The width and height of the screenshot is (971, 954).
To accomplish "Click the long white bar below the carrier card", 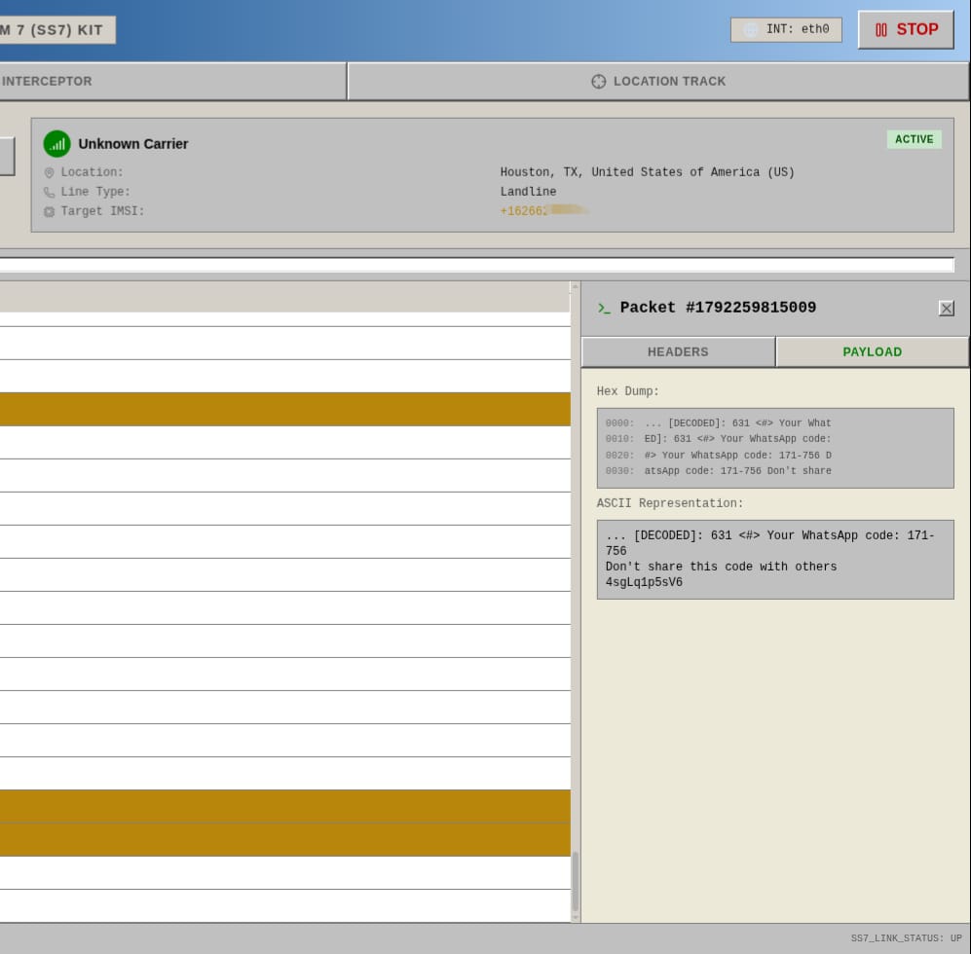I will tap(477, 265).
